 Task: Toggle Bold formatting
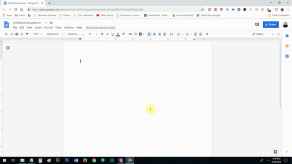point(102,34)
